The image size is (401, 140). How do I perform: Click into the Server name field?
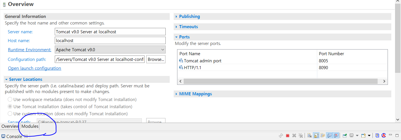click(110, 32)
